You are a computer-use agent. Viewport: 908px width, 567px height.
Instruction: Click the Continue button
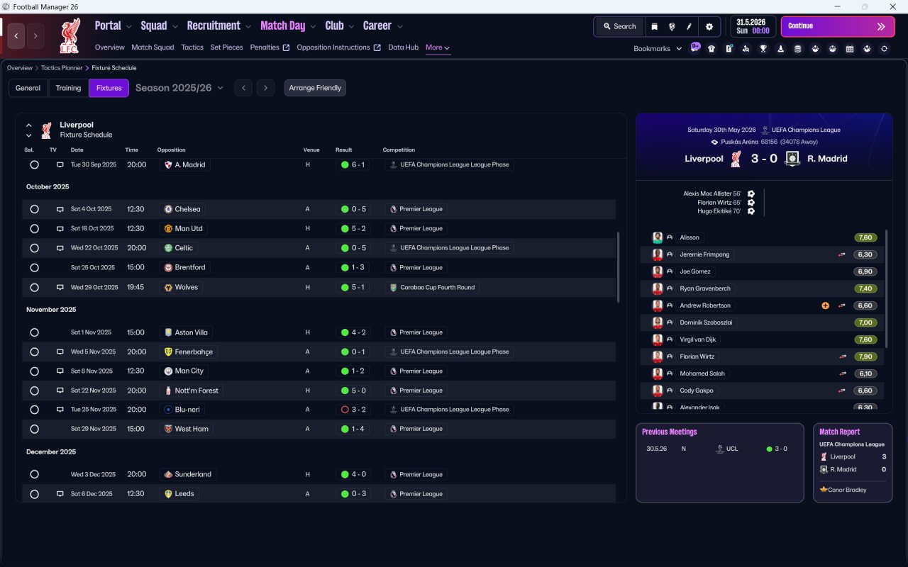click(838, 26)
